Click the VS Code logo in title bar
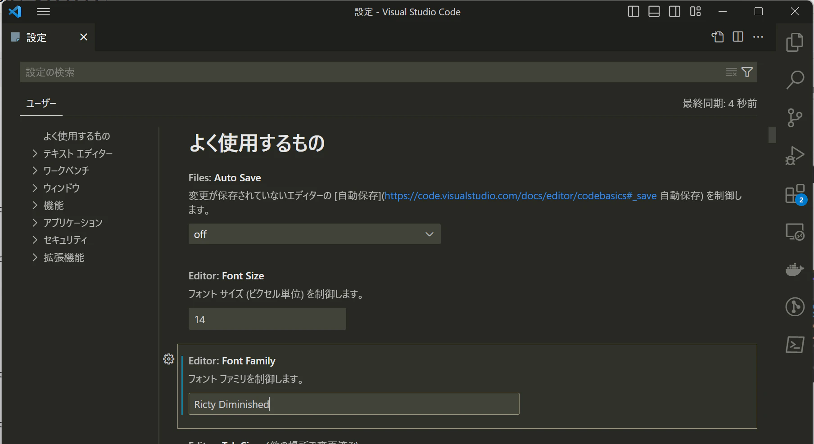 [x=15, y=12]
